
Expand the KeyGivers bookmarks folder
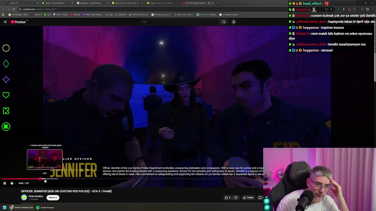(x=121, y=15)
